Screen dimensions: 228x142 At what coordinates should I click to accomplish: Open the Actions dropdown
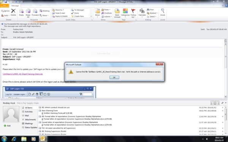pos(107,17)
